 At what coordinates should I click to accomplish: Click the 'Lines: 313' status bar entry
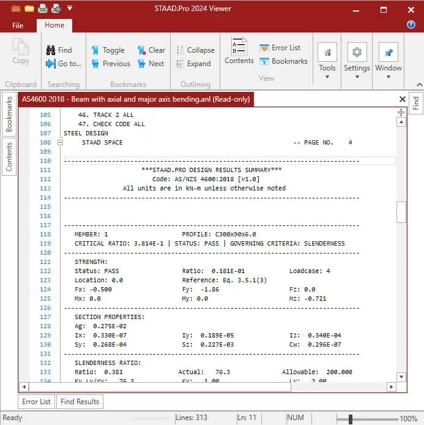tap(191, 418)
